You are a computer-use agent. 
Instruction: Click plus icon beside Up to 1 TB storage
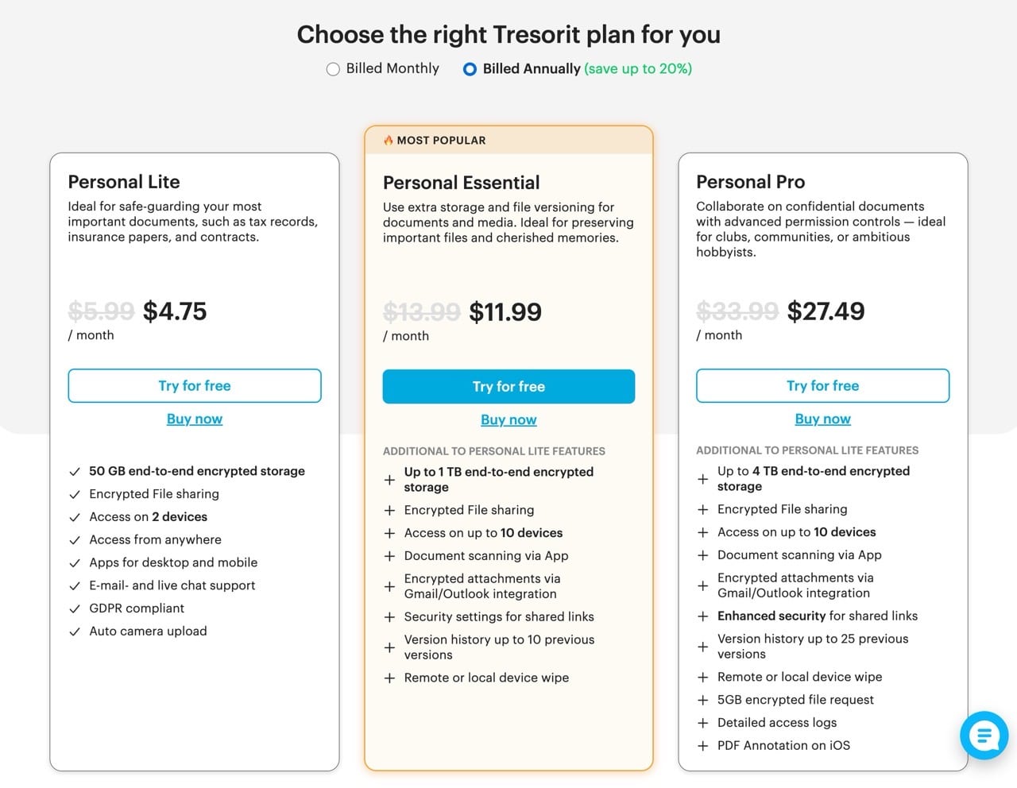[389, 480]
